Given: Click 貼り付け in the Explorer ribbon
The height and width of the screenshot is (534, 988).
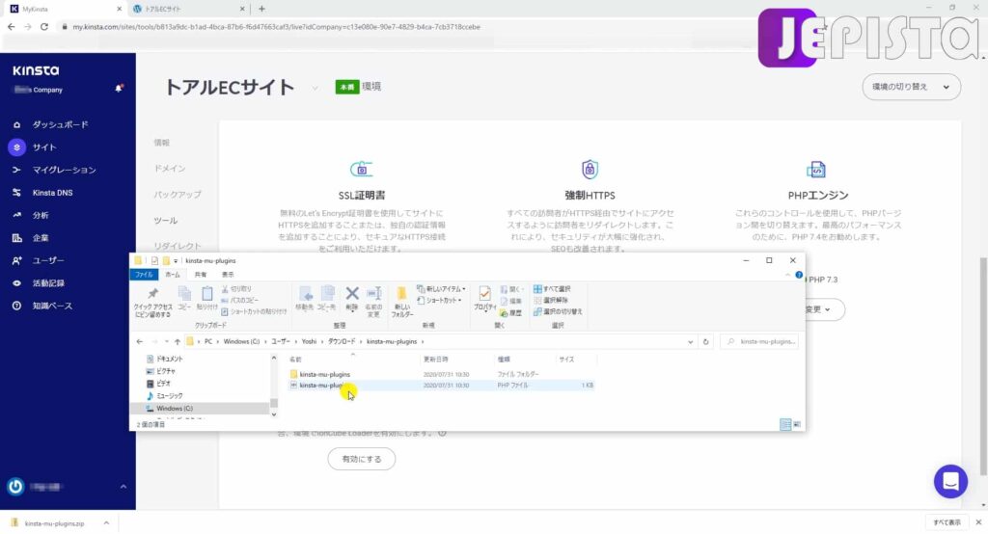Looking at the screenshot, I should [206, 299].
